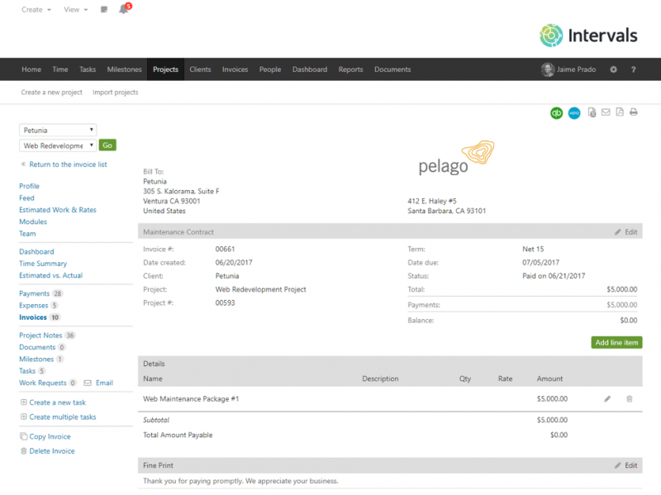Click Create multiple tasks
The width and height of the screenshot is (661, 495).
pos(63,416)
